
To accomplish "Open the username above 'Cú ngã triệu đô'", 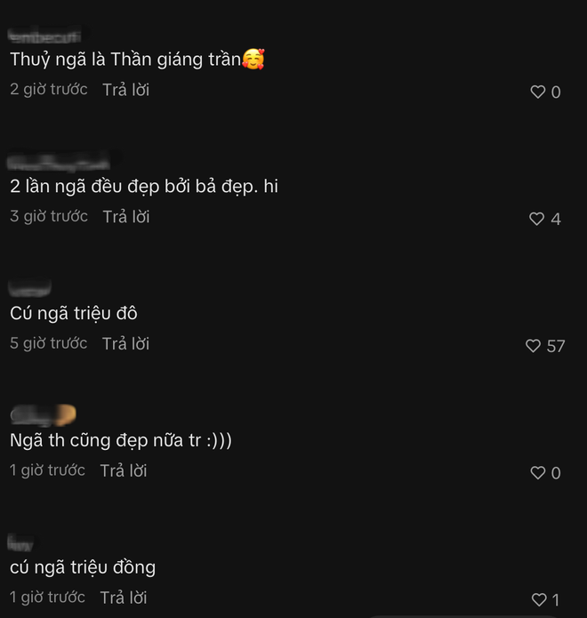I will click(29, 288).
